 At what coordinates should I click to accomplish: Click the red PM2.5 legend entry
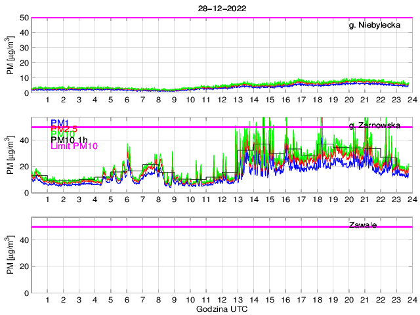tap(65, 131)
